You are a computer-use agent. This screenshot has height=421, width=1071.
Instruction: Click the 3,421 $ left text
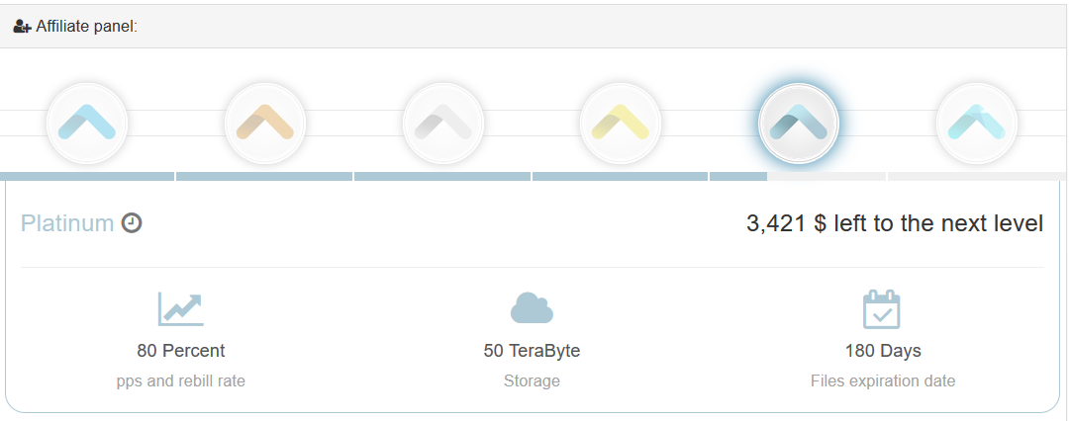pyautogui.click(x=894, y=223)
